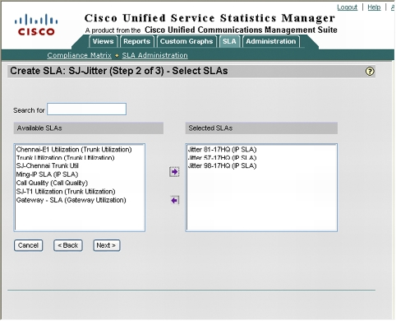396x321 pixels.
Task: Click the Available SLAs header
Action: 89,128
